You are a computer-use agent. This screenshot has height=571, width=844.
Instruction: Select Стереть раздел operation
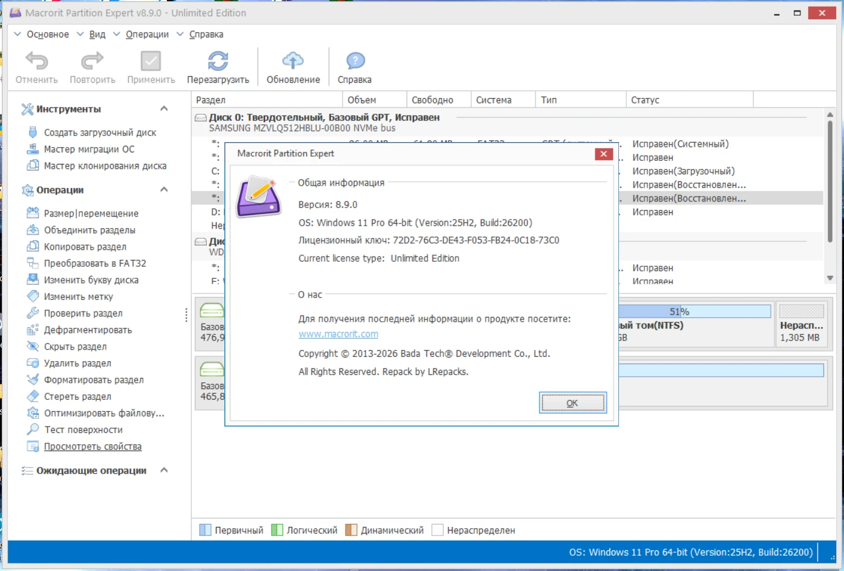tap(77, 397)
